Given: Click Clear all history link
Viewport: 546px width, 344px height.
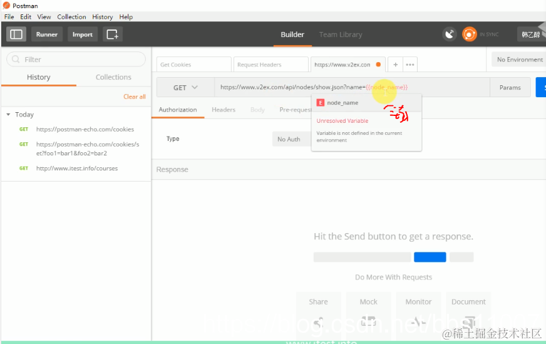Looking at the screenshot, I should [x=135, y=96].
